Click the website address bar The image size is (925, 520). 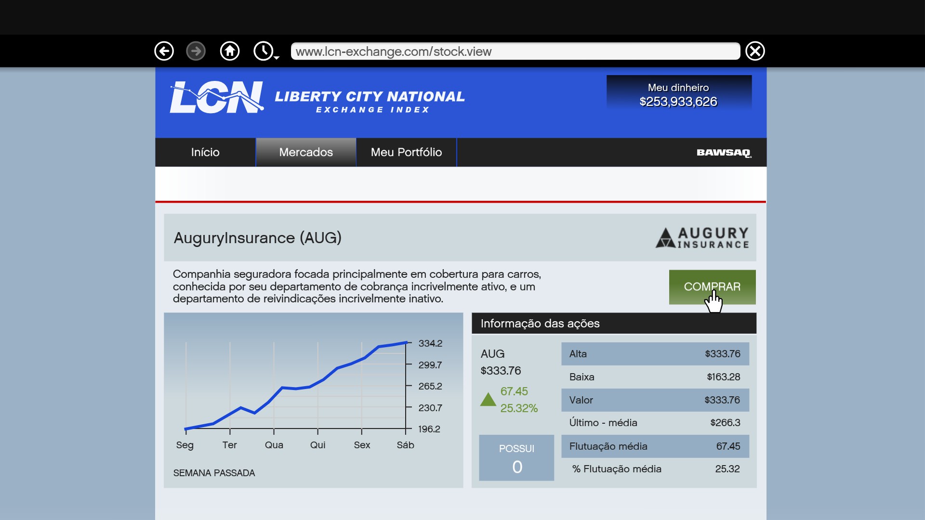click(x=515, y=52)
